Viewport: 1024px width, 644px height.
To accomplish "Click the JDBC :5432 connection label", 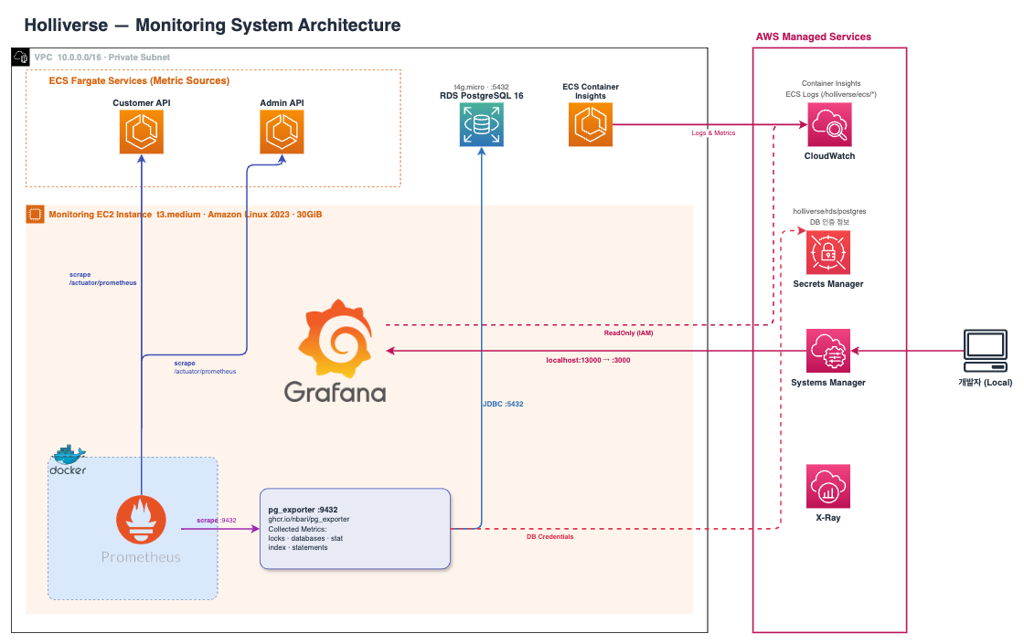I will pos(502,403).
